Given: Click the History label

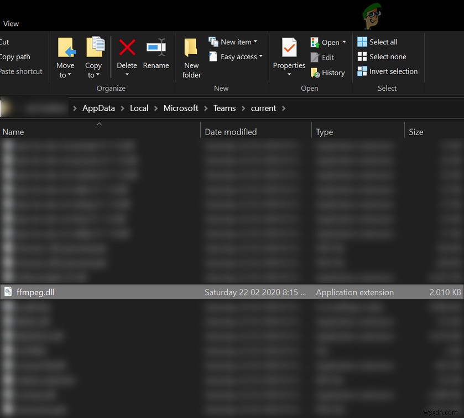Looking at the screenshot, I should point(333,73).
